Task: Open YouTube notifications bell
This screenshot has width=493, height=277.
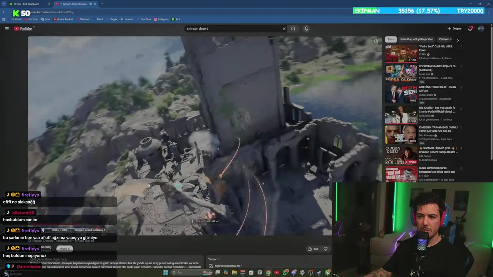Action: (470, 28)
